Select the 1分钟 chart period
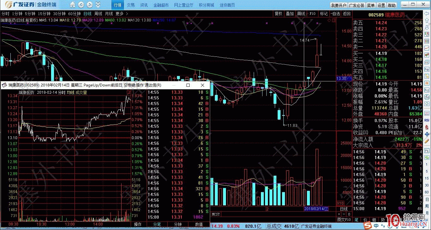The image size is (431, 230). coord(17,14)
